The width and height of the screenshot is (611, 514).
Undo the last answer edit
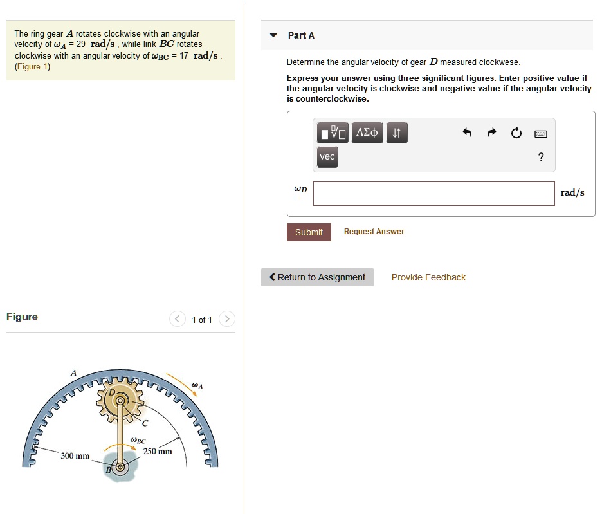tap(468, 133)
